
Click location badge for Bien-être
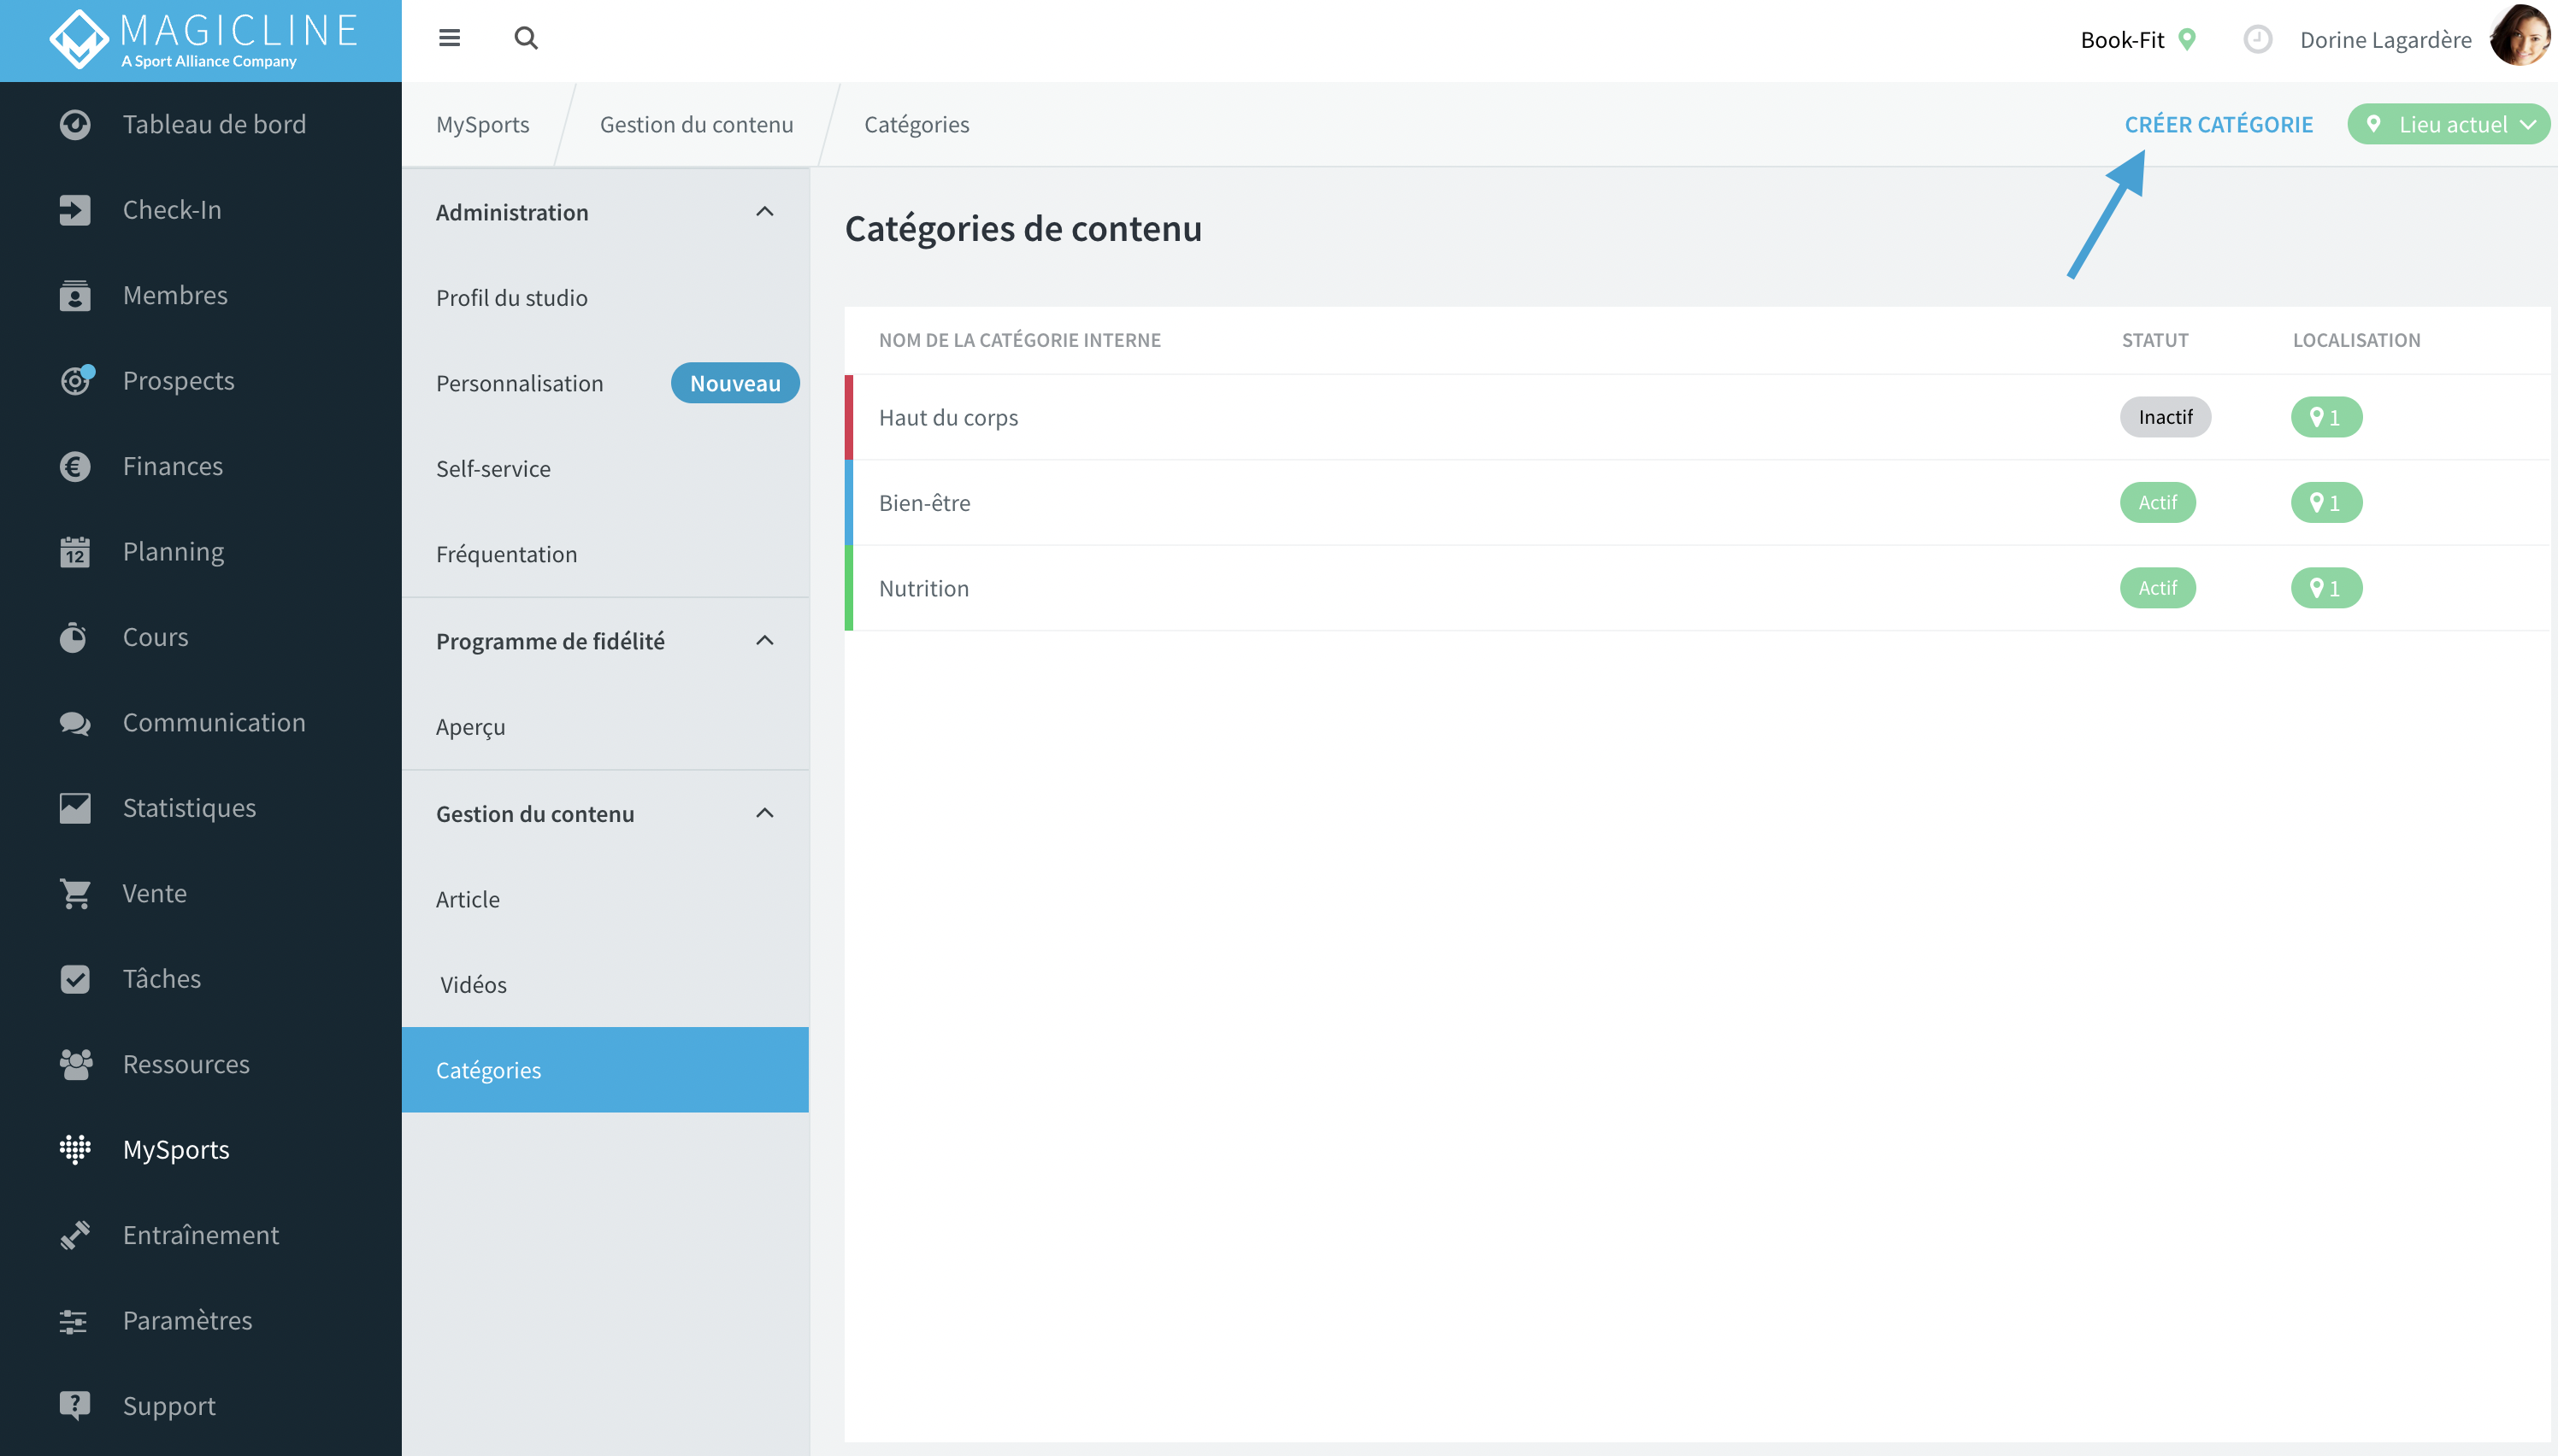(x=2326, y=502)
